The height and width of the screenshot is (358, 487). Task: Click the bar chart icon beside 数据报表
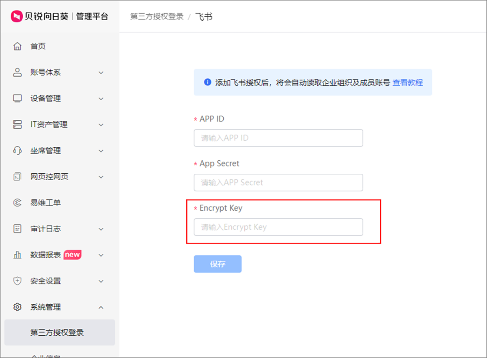(17, 255)
